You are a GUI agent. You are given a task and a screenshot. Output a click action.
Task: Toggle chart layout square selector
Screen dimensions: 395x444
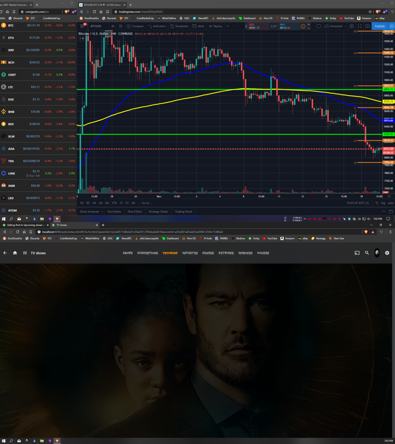tap(319, 26)
